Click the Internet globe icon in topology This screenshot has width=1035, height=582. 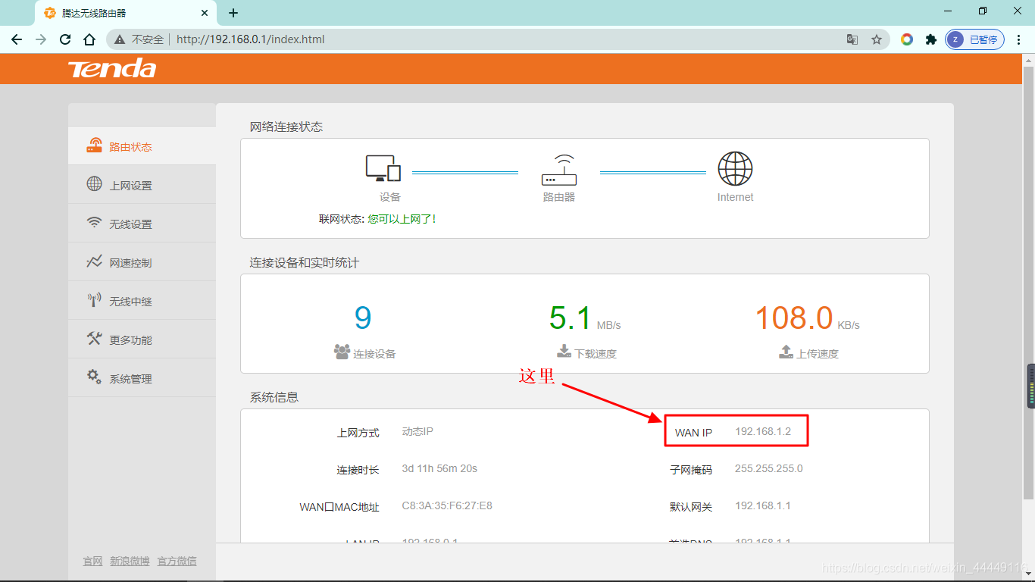click(735, 168)
